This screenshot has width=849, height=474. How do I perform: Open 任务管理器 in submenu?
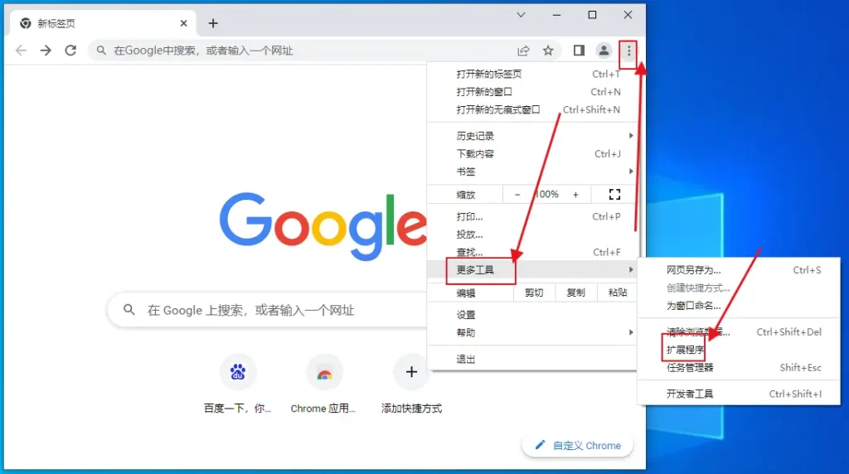(x=739, y=367)
